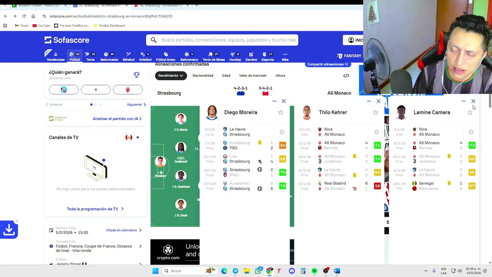Select A. Ouattara in the lineup
Image resolution: width=492 pixels, height=277 pixels.
coord(181,179)
